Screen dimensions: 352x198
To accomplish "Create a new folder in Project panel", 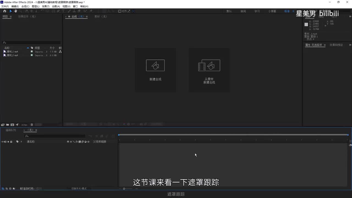I will click(x=7, y=125).
